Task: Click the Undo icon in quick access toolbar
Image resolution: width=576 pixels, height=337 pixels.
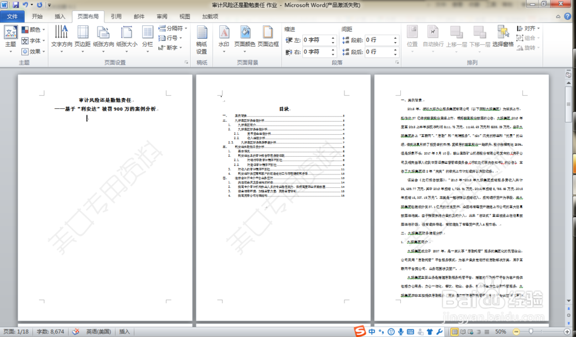Action: (25, 5)
